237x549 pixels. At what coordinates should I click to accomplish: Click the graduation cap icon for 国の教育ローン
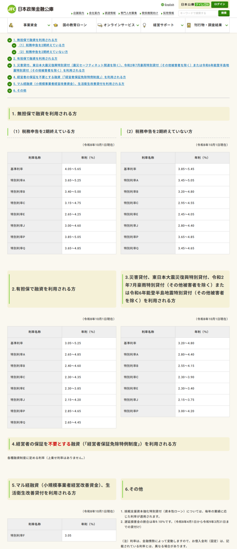[56, 25]
